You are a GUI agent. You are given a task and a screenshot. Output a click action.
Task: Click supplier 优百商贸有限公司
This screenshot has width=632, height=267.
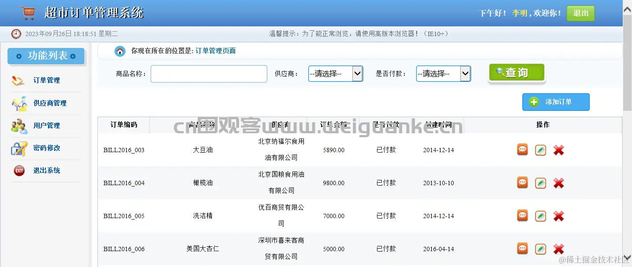pos(281,216)
